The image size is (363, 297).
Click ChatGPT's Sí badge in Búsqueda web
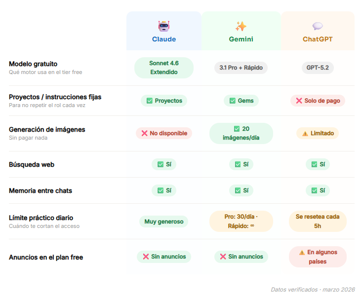pos(318,164)
